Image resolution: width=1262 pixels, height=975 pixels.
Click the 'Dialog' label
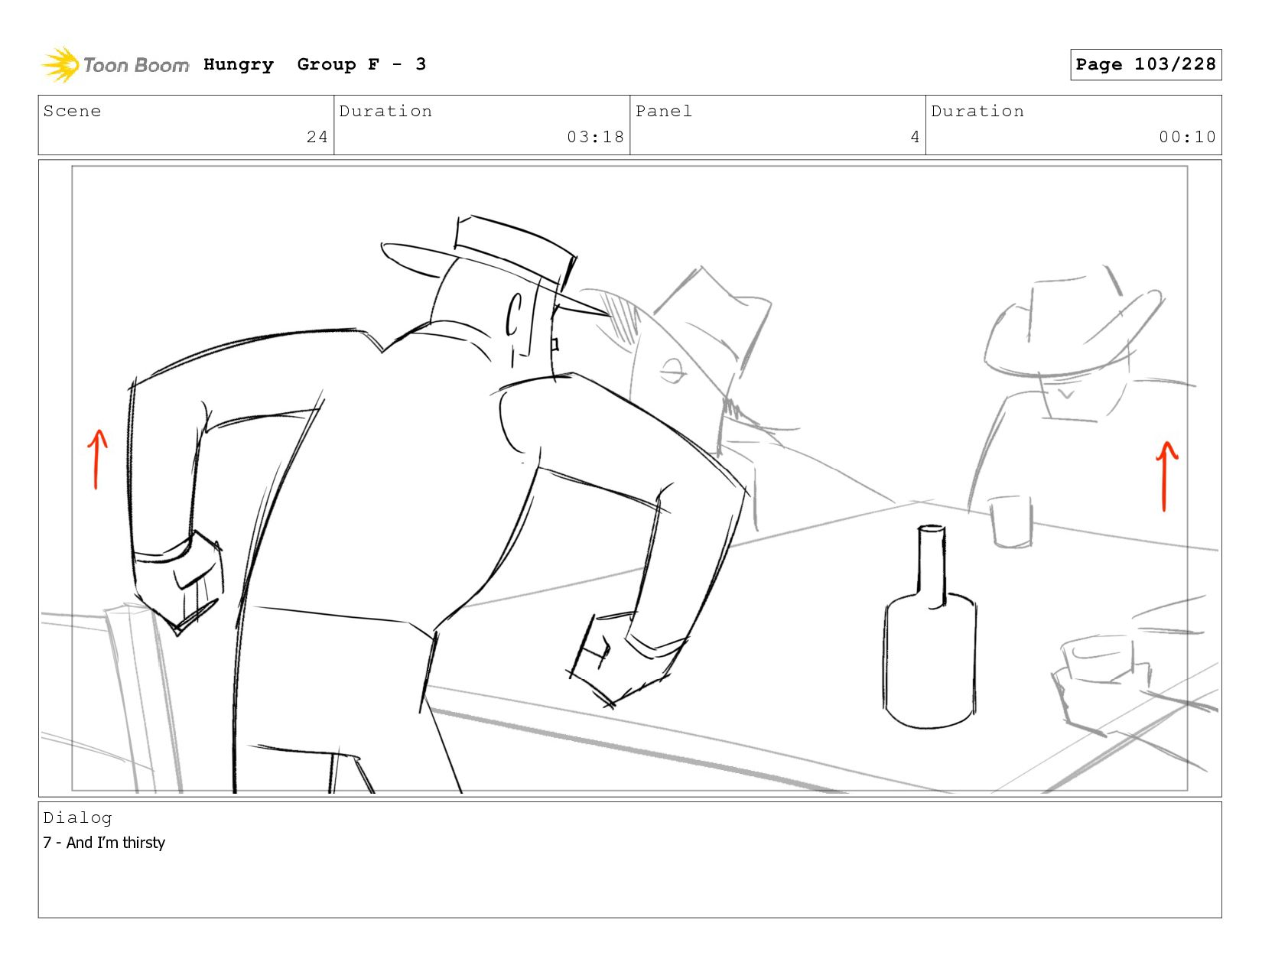tap(77, 817)
